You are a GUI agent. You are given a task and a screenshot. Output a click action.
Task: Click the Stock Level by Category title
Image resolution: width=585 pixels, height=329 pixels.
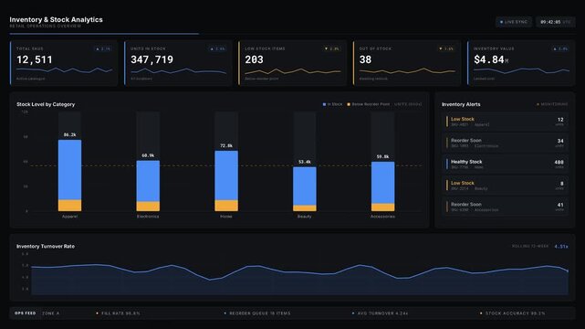click(46, 104)
